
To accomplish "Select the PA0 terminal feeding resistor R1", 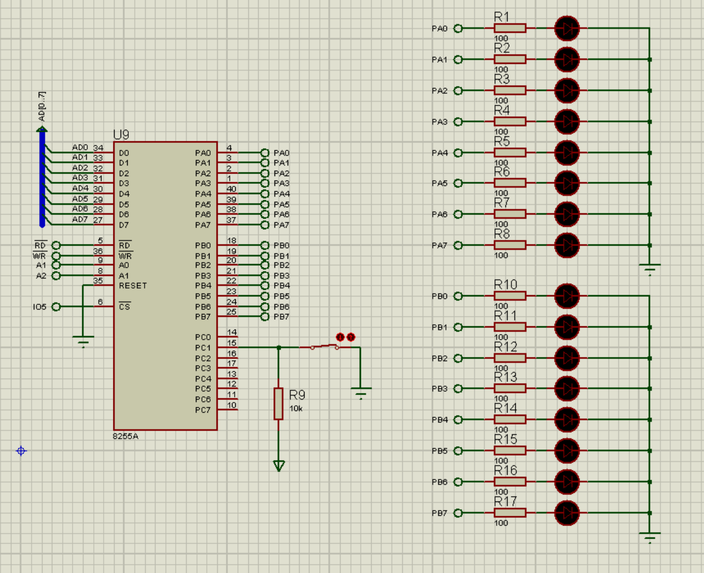I will pyautogui.click(x=458, y=28).
